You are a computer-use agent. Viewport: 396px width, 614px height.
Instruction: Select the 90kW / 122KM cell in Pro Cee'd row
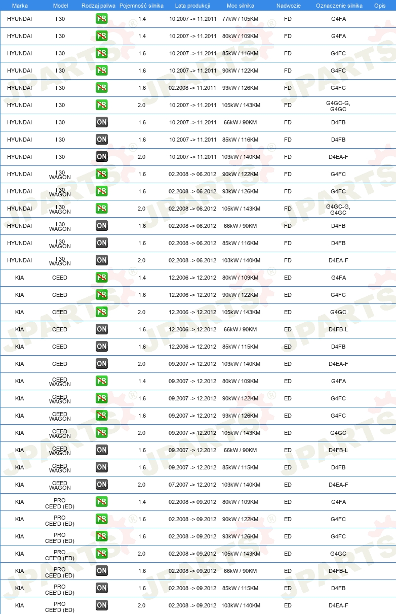[x=241, y=520]
